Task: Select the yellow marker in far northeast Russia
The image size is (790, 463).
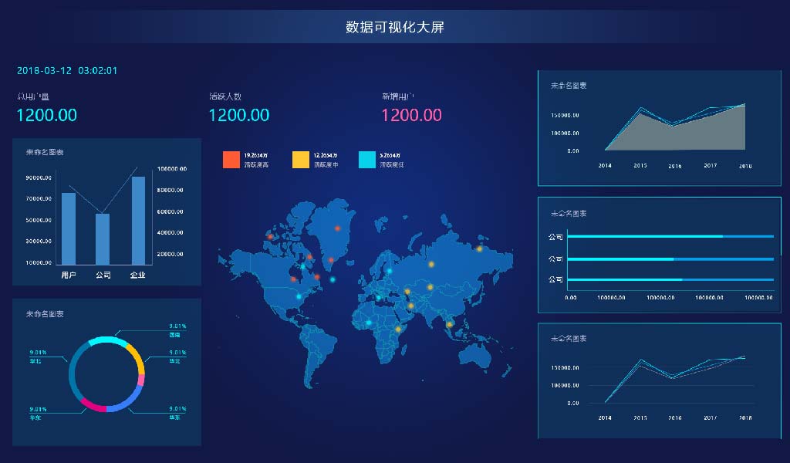Action: (479, 248)
